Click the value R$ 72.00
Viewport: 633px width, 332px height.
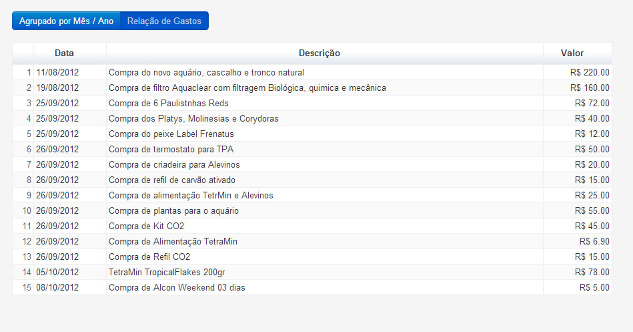pos(592,104)
